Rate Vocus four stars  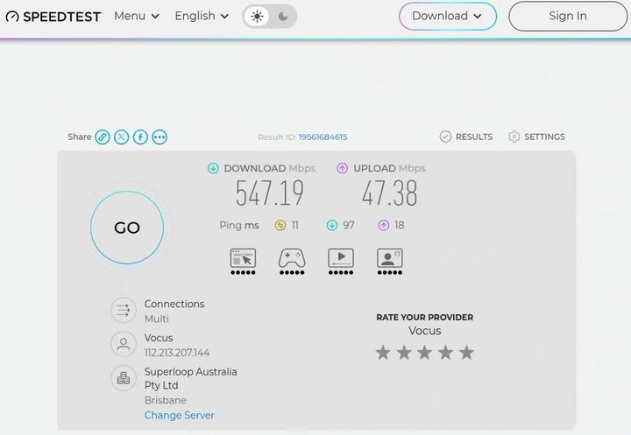tap(445, 353)
